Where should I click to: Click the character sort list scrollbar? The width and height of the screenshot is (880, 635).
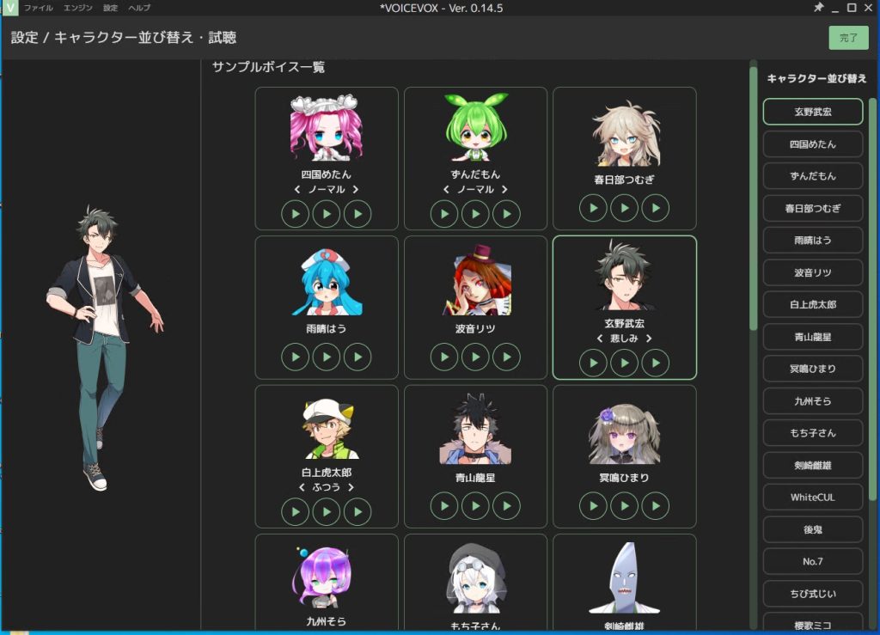click(x=872, y=300)
